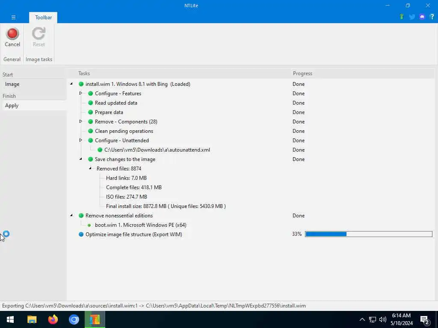Click blue dot beside Optimize image file structure
Screen dimensions: 438x328
[x=81, y=234]
